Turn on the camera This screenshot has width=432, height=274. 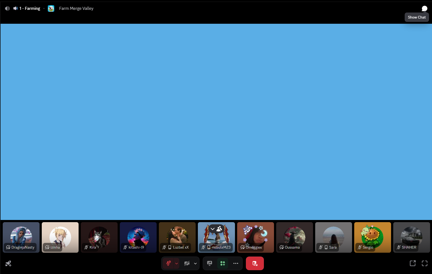click(x=187, y=263)
